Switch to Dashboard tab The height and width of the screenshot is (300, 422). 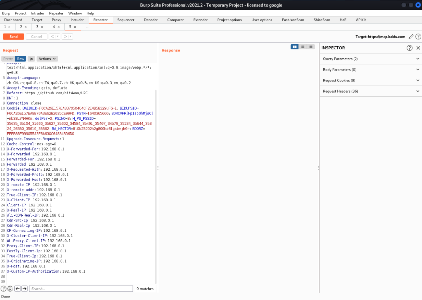coord(13,20)
